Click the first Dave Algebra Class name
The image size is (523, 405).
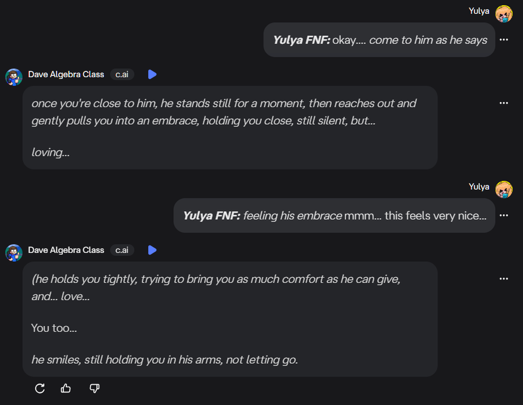point(66,74)
